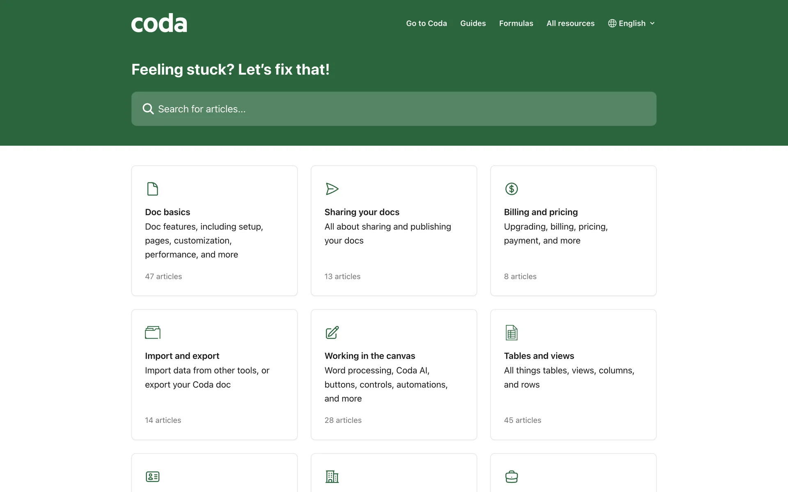Click the canvas pencil edit icon
The width and height of the screenshot is (788, 492).
(x=332, y=333)
